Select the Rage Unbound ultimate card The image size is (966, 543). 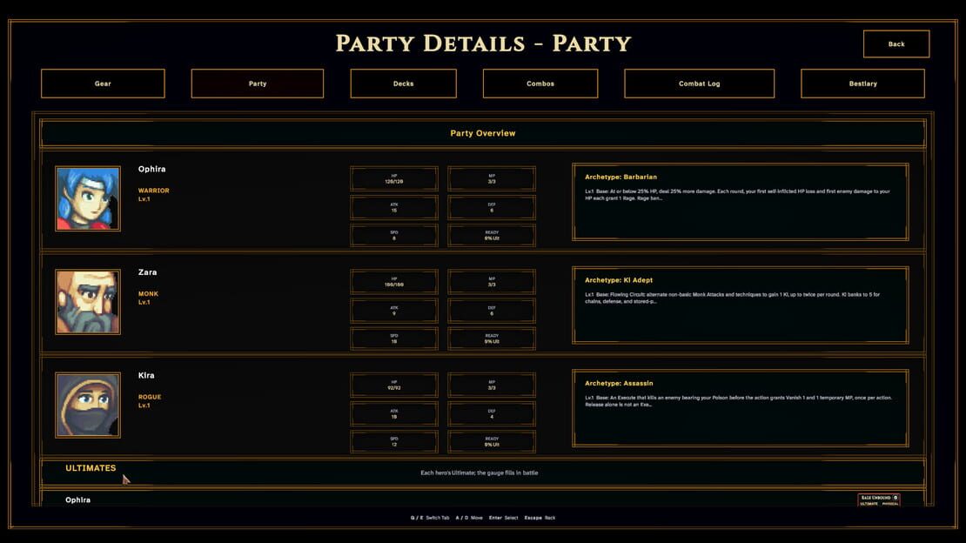pyautogui.click(x=878, y=499)
